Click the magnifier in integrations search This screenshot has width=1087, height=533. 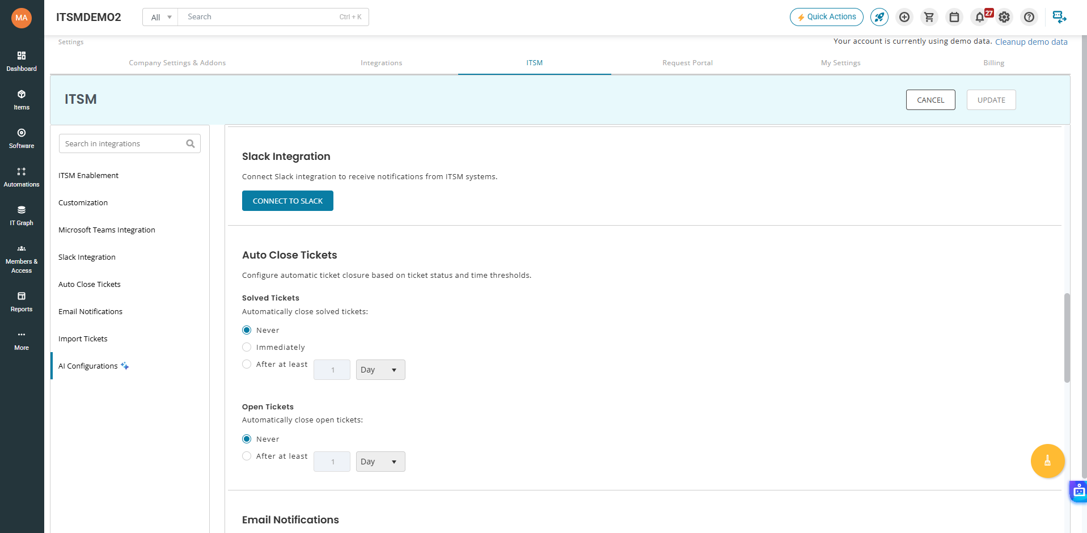tap(191, 144)
